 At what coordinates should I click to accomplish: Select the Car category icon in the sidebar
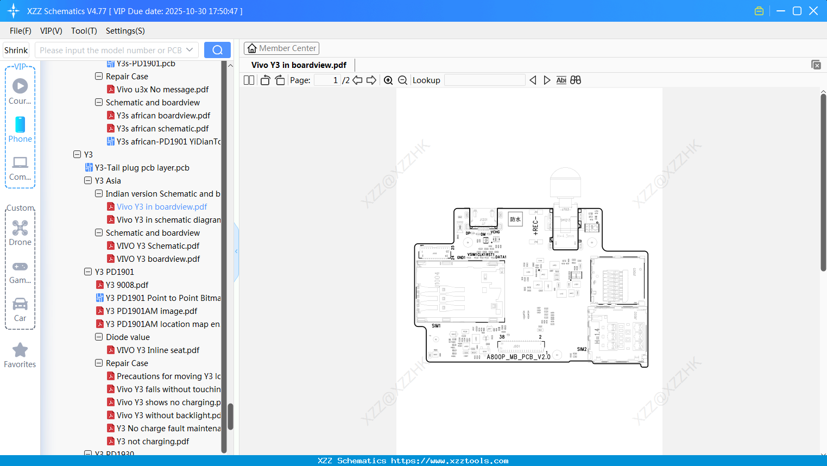[x=20, y=308]
